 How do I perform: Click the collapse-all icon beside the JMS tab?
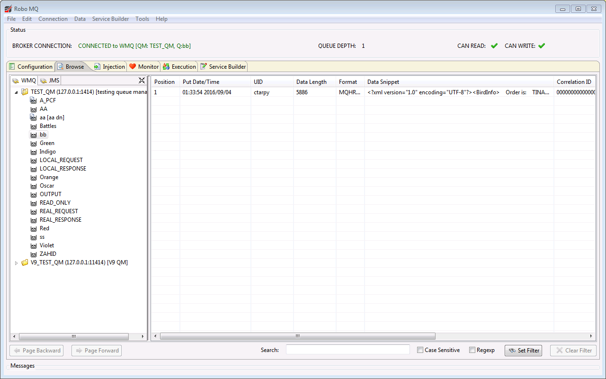[x=142, y=81]
